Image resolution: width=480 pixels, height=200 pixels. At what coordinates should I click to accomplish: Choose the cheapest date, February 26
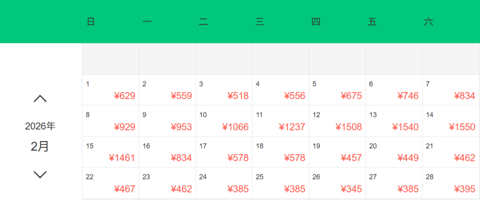[x=337, y=183]
